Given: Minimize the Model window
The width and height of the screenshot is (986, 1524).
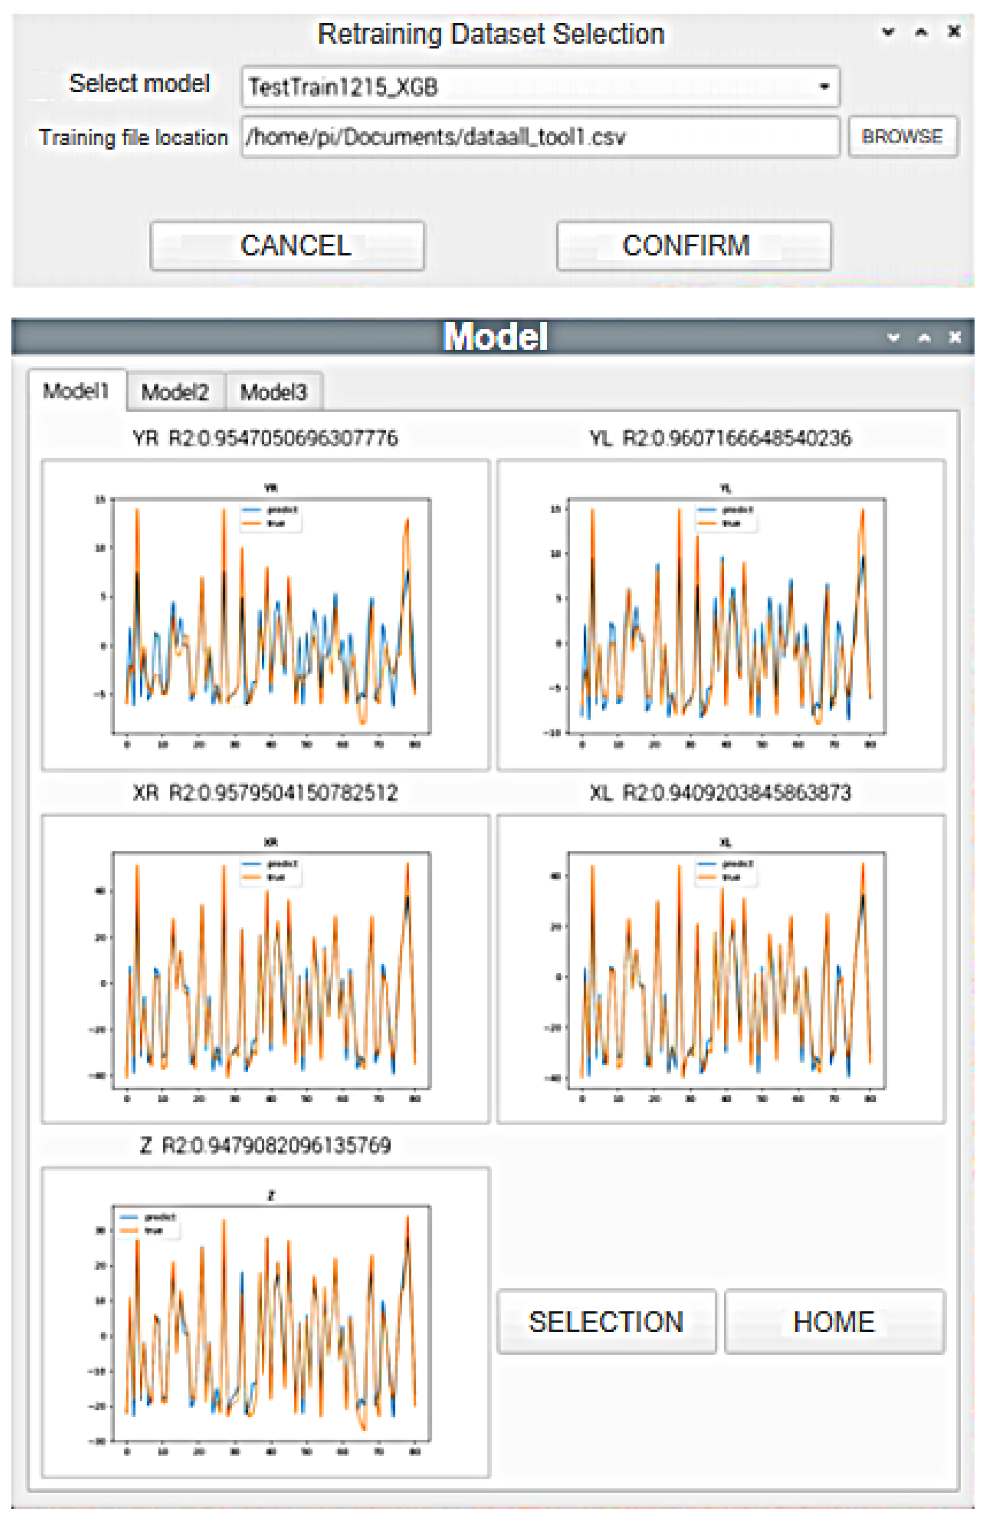Looking at the screenshot, I should pyautogui.click(x=893, y=337).
